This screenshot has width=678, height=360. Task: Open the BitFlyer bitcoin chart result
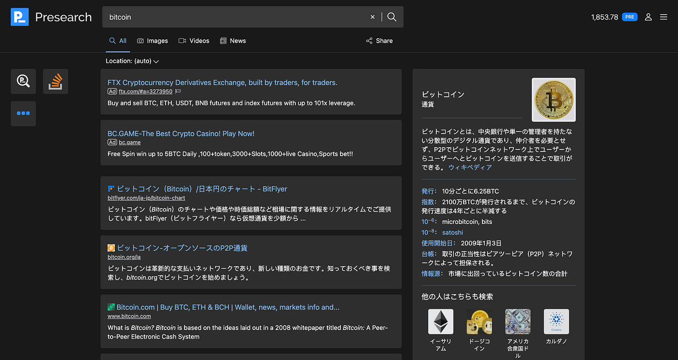coord(202,189)
